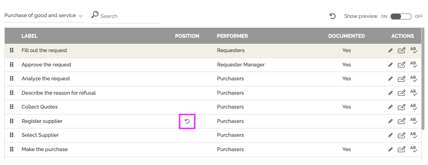
Task: Click drag handle of Collect Quotes row
Action: (x=12, y=107)
